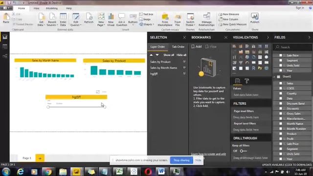The width and height of the screenshot is (313, 176).
Task: Toggle visibility of hgfjff layer
Action: [x=184, y=73]
